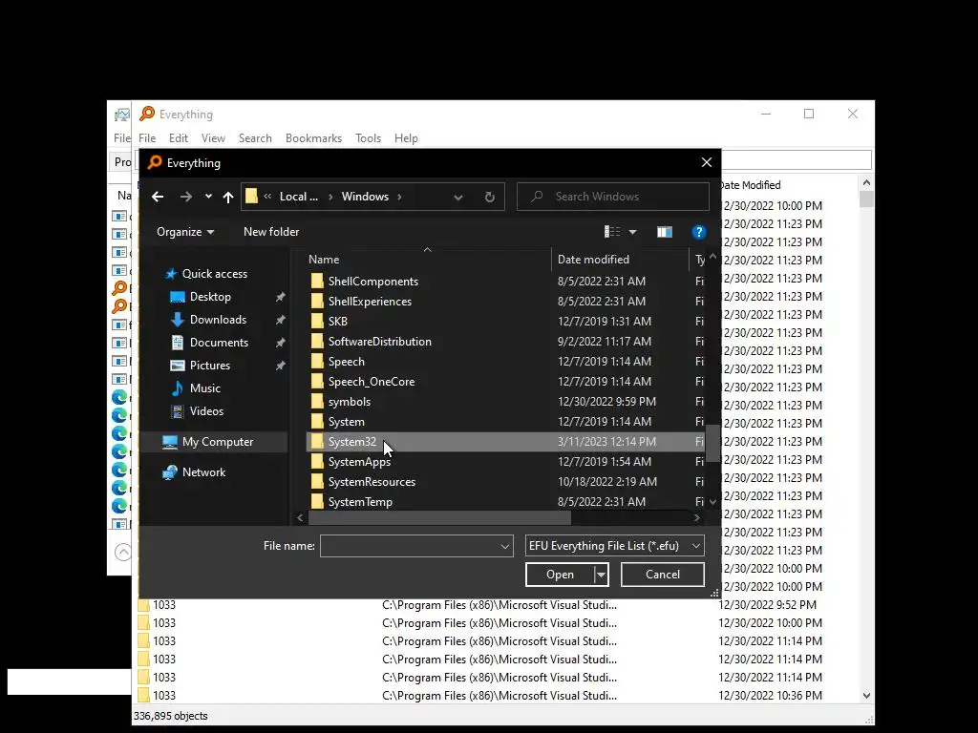Open view options dropdown arrow
Viewport: 978px width, 733px height.
632,232
